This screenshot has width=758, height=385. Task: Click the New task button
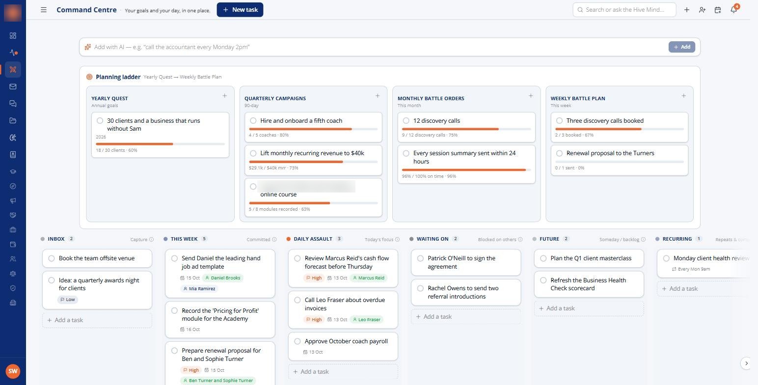click(x=240, y=10)
